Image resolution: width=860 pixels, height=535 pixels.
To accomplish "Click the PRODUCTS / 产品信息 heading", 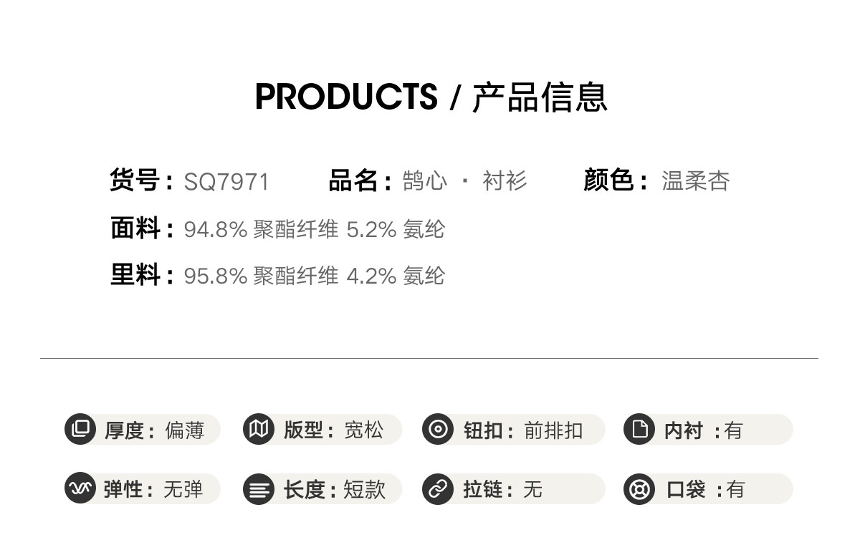I will [x=431, y=97].
